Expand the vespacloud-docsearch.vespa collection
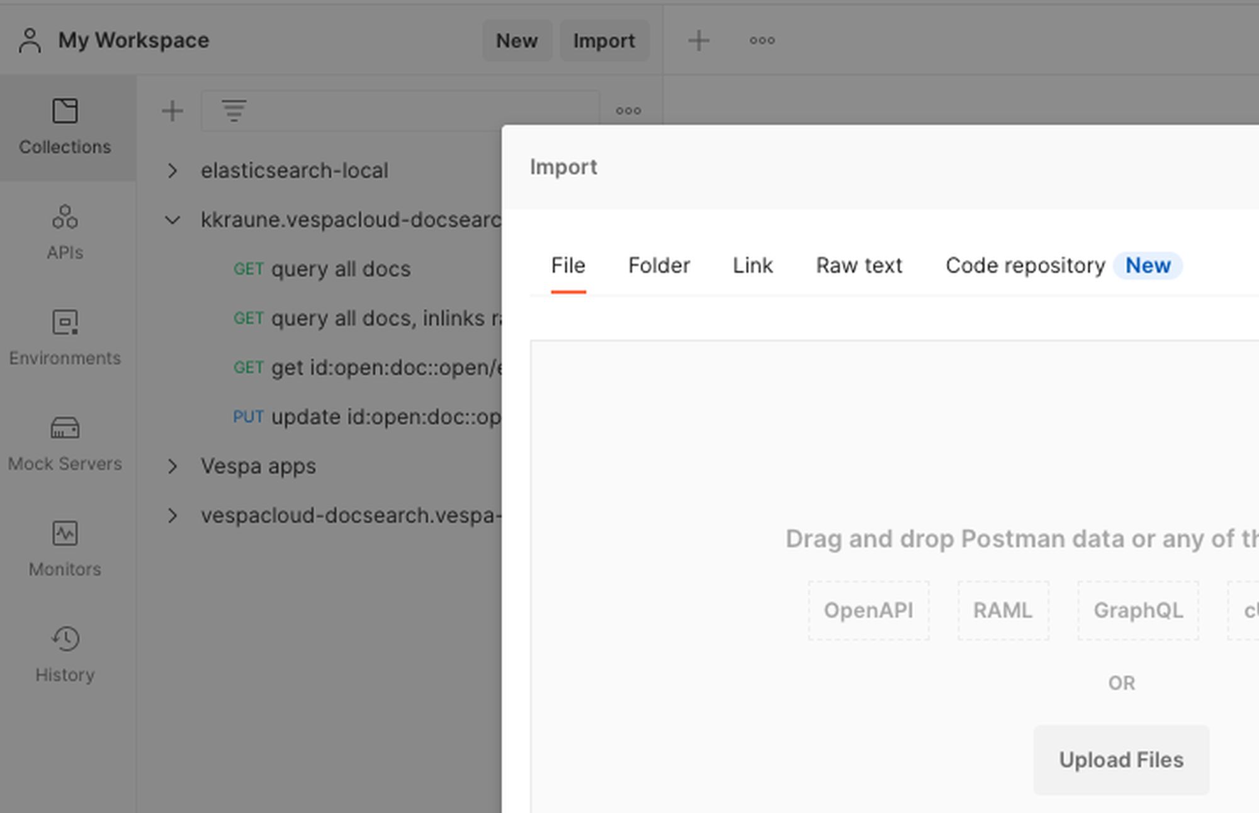 click(172, 515)
